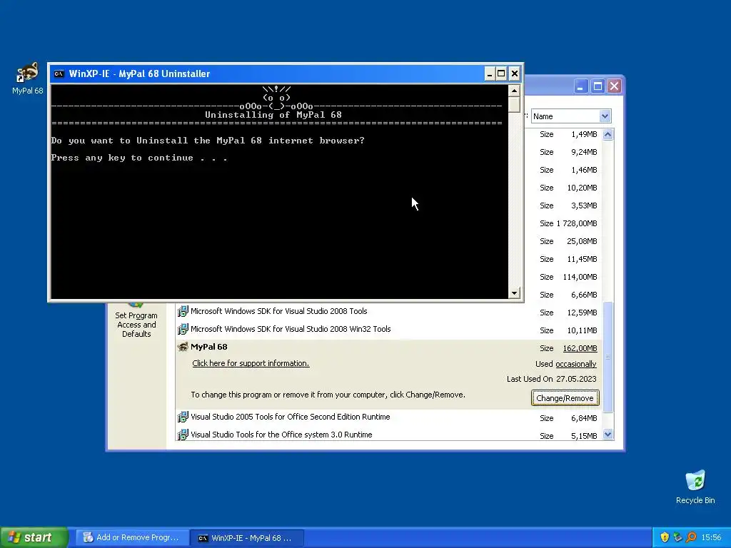Click icon beside Windows SDK Win32 Tools entry
This screenshot has width=731, height=548.
pyautogui.click(x=183, y=329)
